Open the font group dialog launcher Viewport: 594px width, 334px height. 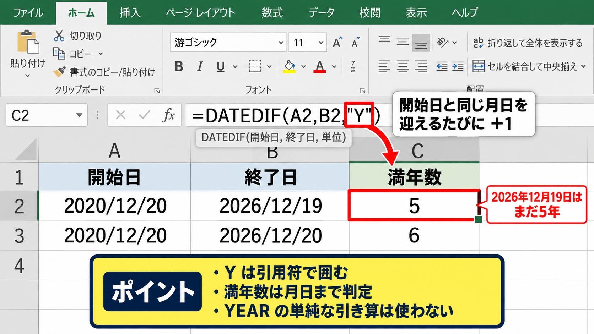362,91
